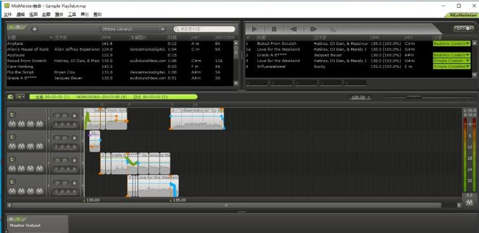
Task: Stop playback with the square stop icon
Action: pyautogui.click(x=274, y=29)
